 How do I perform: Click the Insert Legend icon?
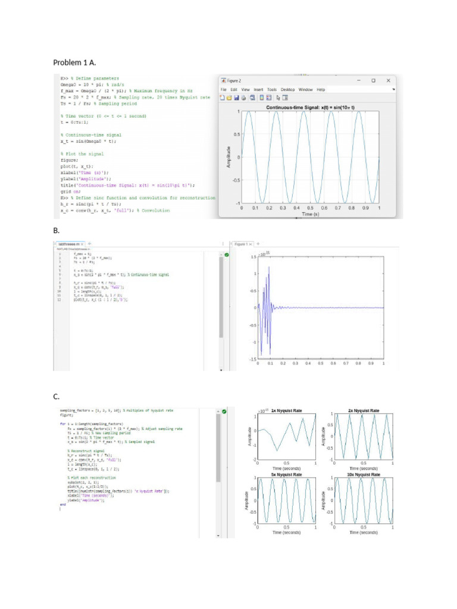coord(269,98)
